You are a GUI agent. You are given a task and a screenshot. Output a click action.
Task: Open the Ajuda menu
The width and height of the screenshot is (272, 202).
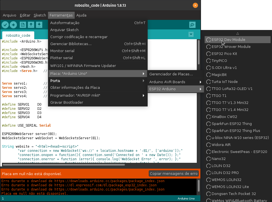click(x=81, y=15)
